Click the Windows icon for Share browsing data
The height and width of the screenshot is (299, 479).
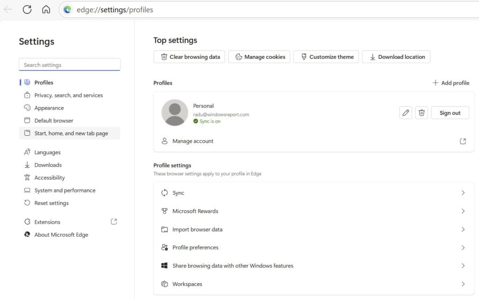(x=165, y=265)
